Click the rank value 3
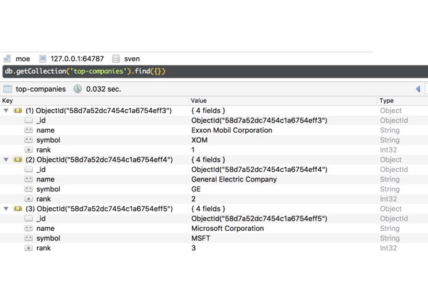Viewport: 428px width, 304px height. tap(193, 248)
